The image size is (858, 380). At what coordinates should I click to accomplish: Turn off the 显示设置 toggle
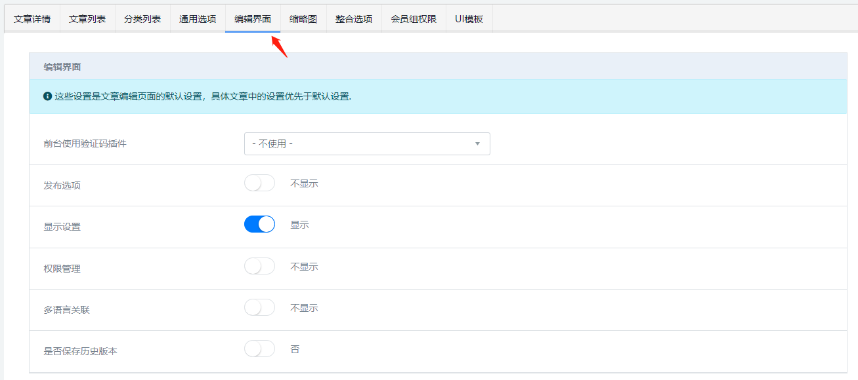(x=259, y=225)
